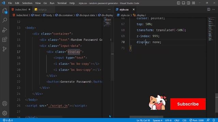Viewport: 218px width, 122px height.
Task: Click line number 17 in index.html
Action: [18, 52]
